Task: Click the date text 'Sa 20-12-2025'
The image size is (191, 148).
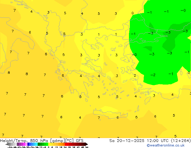Action: pos(127,141)
